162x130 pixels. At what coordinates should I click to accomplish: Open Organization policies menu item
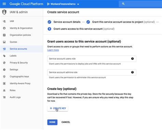click(x=20, y=35)
